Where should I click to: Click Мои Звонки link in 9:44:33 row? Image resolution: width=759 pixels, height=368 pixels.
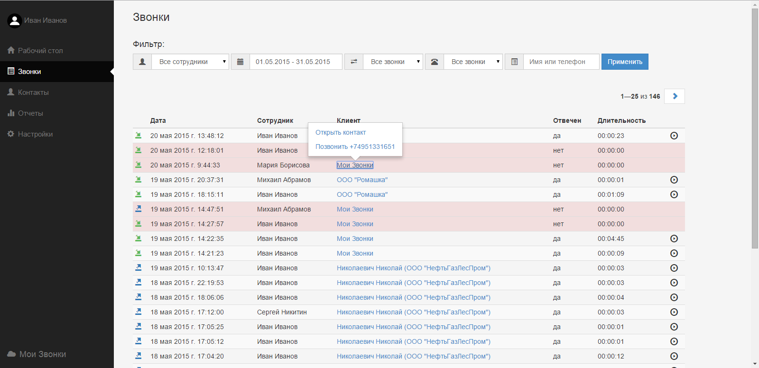pyautogui.click(x=355, y=165)
